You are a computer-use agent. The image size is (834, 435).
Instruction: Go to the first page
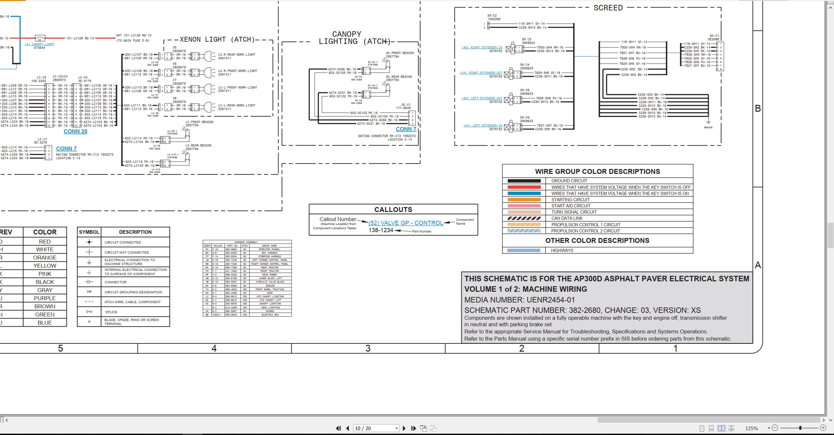coord(338,428)
